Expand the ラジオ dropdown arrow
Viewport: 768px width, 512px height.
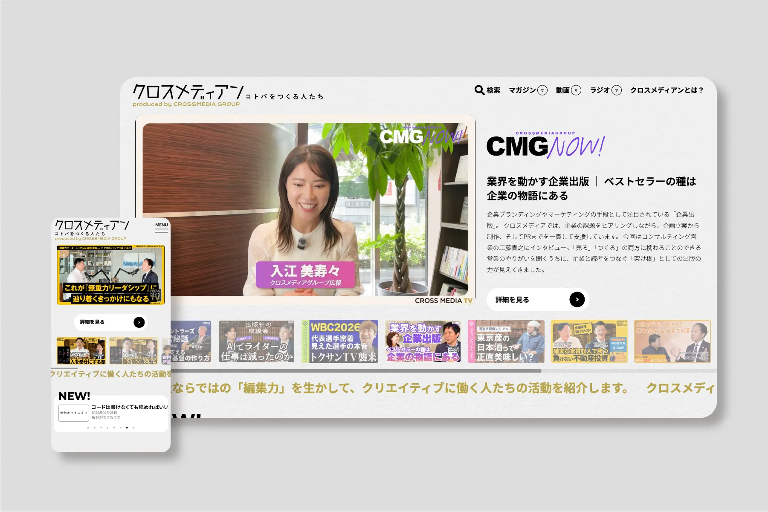617,90
